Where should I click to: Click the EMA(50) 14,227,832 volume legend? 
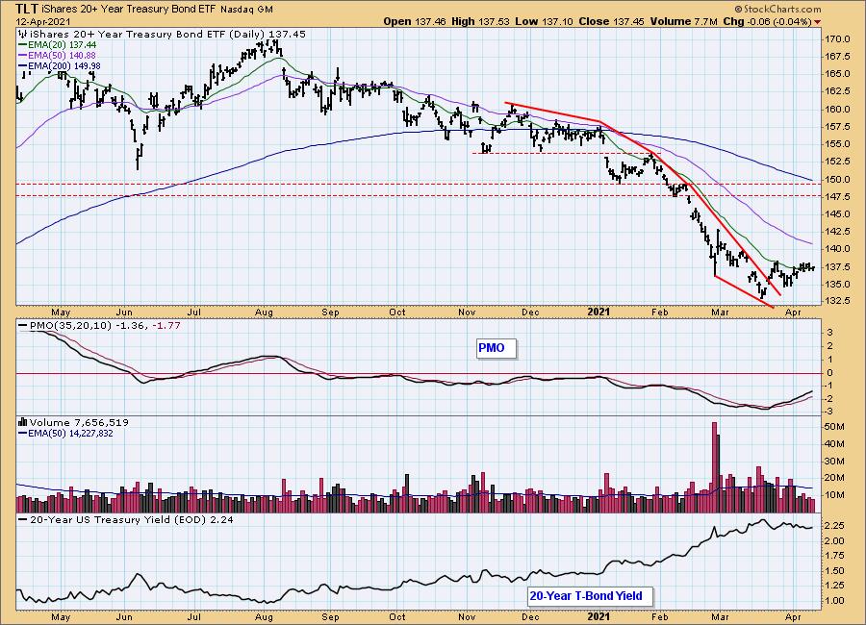[x=70, y=434]
